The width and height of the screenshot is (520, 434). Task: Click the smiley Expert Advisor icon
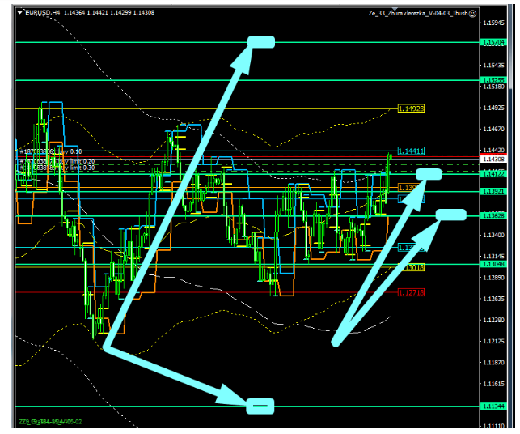pyautogui.click(x=472, y=14)
